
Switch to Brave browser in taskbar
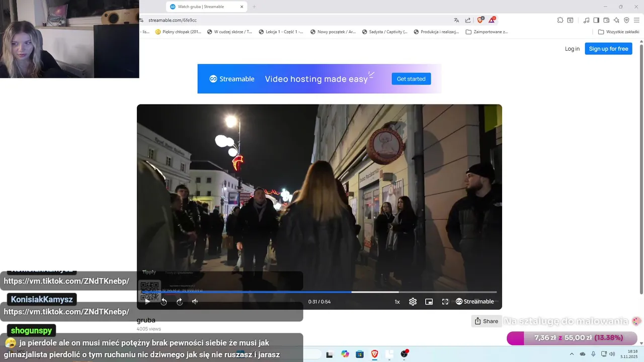click(x=374, y=354)
